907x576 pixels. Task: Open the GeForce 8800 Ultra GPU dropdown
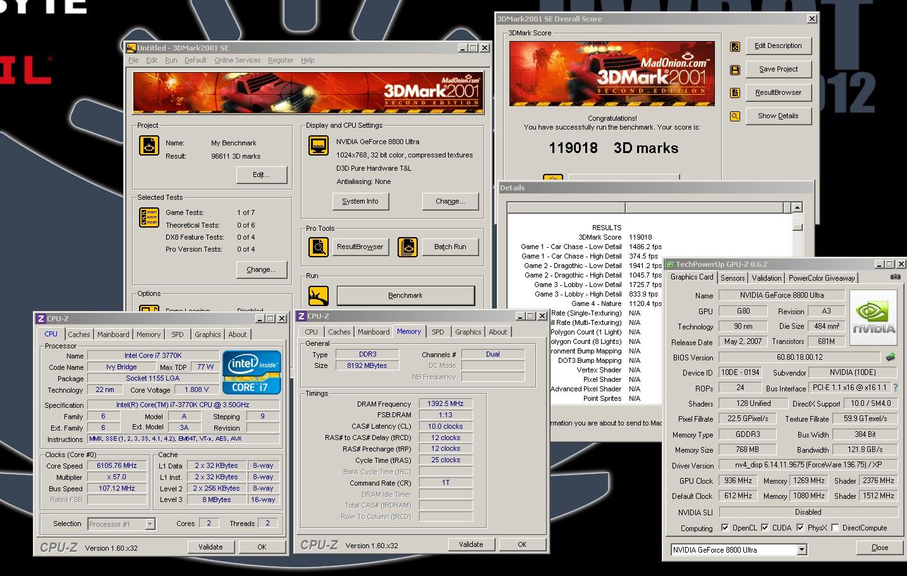[801, 550]
